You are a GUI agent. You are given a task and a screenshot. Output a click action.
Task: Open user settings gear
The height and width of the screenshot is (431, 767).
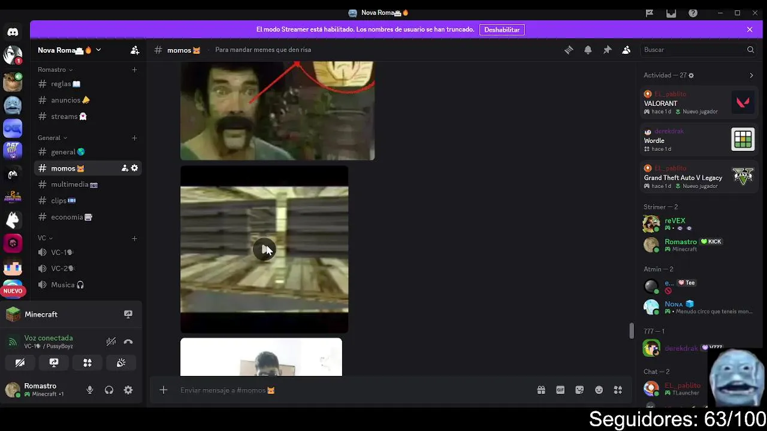tap(128, 390)
